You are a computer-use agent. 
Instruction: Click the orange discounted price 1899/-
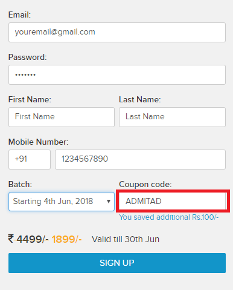click(x=66, y=239)
